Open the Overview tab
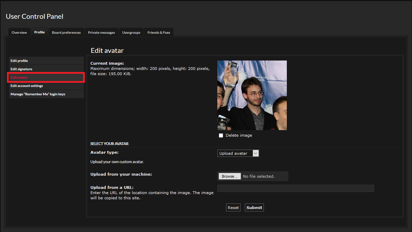Screen dimensions: 412x232 (x=19, y=33)
